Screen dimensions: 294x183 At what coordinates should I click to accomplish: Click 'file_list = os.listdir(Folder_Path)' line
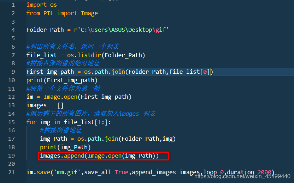(86, 55)
